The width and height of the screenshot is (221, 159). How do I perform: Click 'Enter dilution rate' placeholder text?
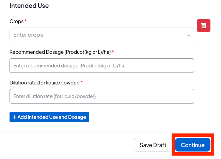tap(54, 96)
